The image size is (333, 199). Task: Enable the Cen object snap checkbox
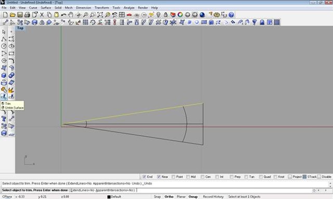point(202,177)
